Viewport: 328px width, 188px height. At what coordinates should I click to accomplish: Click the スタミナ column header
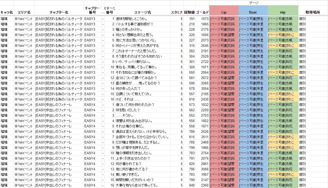pos(177,12)
